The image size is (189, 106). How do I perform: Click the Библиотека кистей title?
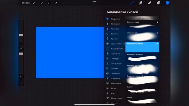coord(122,12)
